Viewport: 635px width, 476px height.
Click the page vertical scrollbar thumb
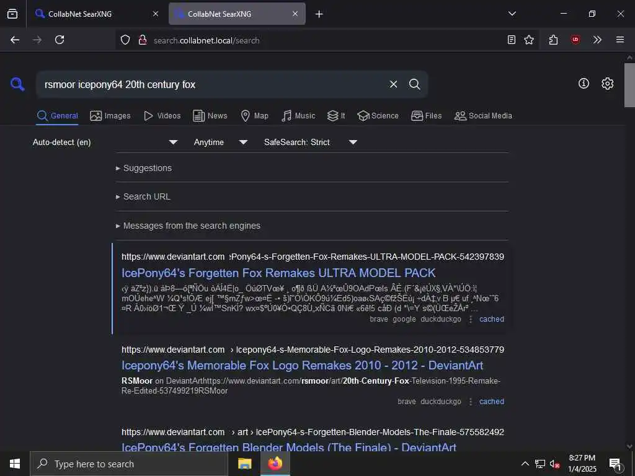(629, 85)
